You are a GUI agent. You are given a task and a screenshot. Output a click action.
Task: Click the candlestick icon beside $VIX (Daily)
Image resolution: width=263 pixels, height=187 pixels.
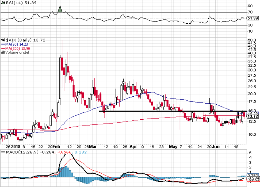click(3, 40)
